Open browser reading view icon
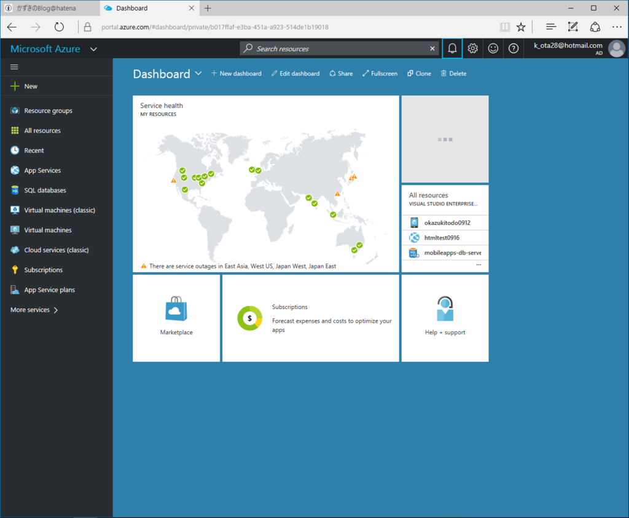The image size is (629, 518). pyautogui.click(x=505, y=27)
